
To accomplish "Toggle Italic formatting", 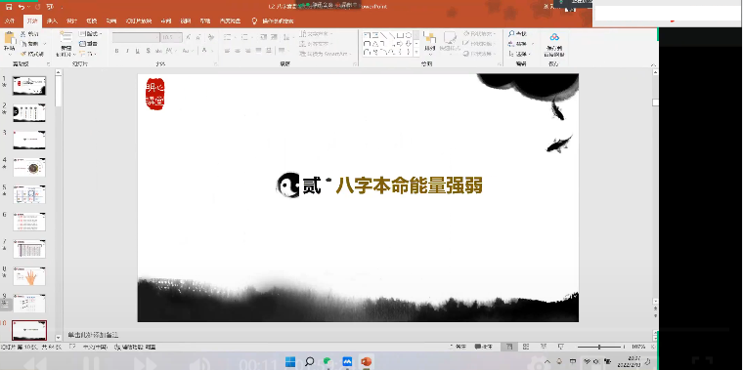I will coord(127,51).
